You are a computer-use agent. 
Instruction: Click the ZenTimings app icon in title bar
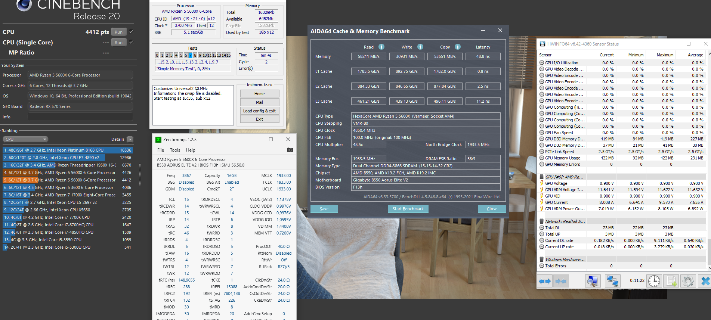(158, 140)
